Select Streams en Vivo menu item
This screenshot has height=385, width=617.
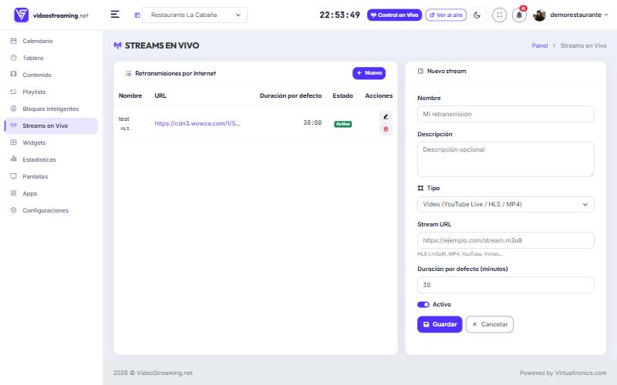51,126
